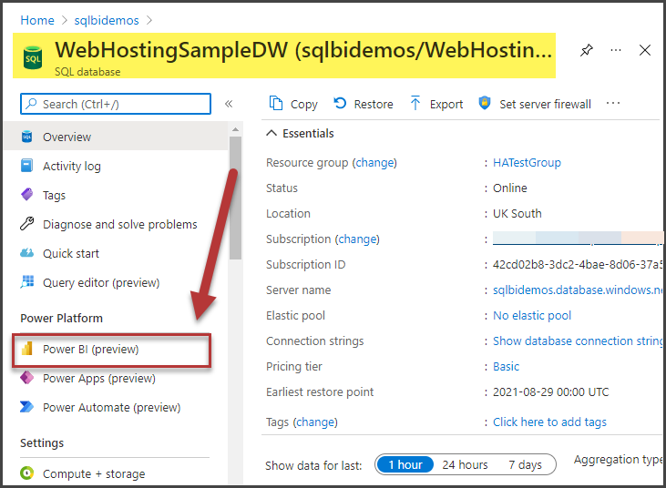Click the Online status value
666x488 pixels.
click(509, 188)
